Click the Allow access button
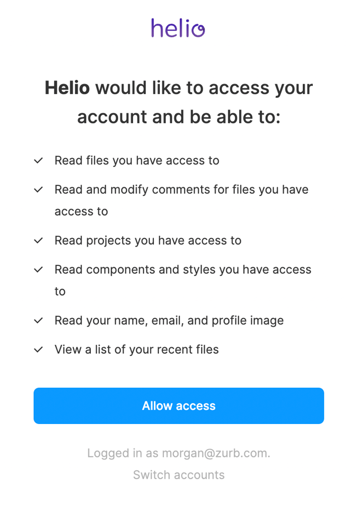Screen dimensions: 355x509 click(x=179, y=406)
